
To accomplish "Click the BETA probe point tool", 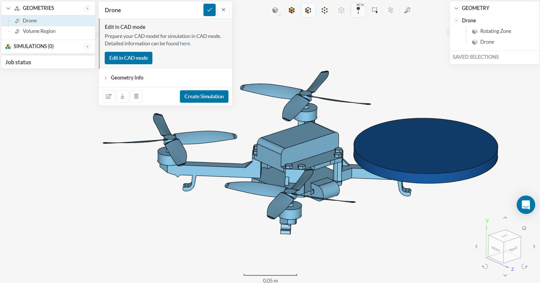I will click(358, 10).
